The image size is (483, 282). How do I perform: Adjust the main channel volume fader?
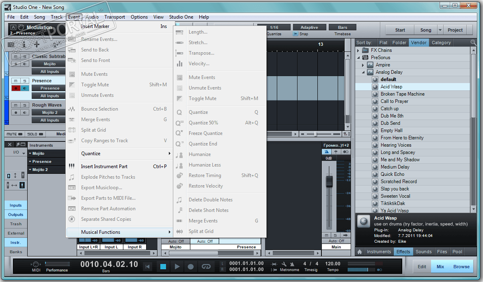(329, 181)
